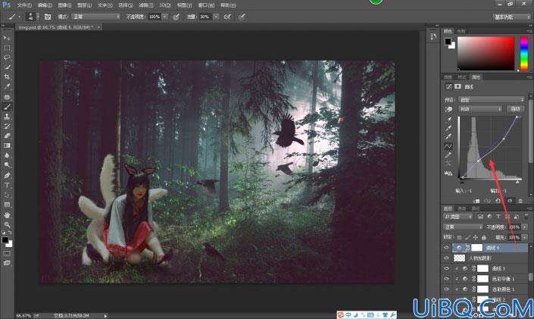This screenshot has width=534, height=319.
Task: Select the Gradient tool
Action: click(x=7, y=145)
